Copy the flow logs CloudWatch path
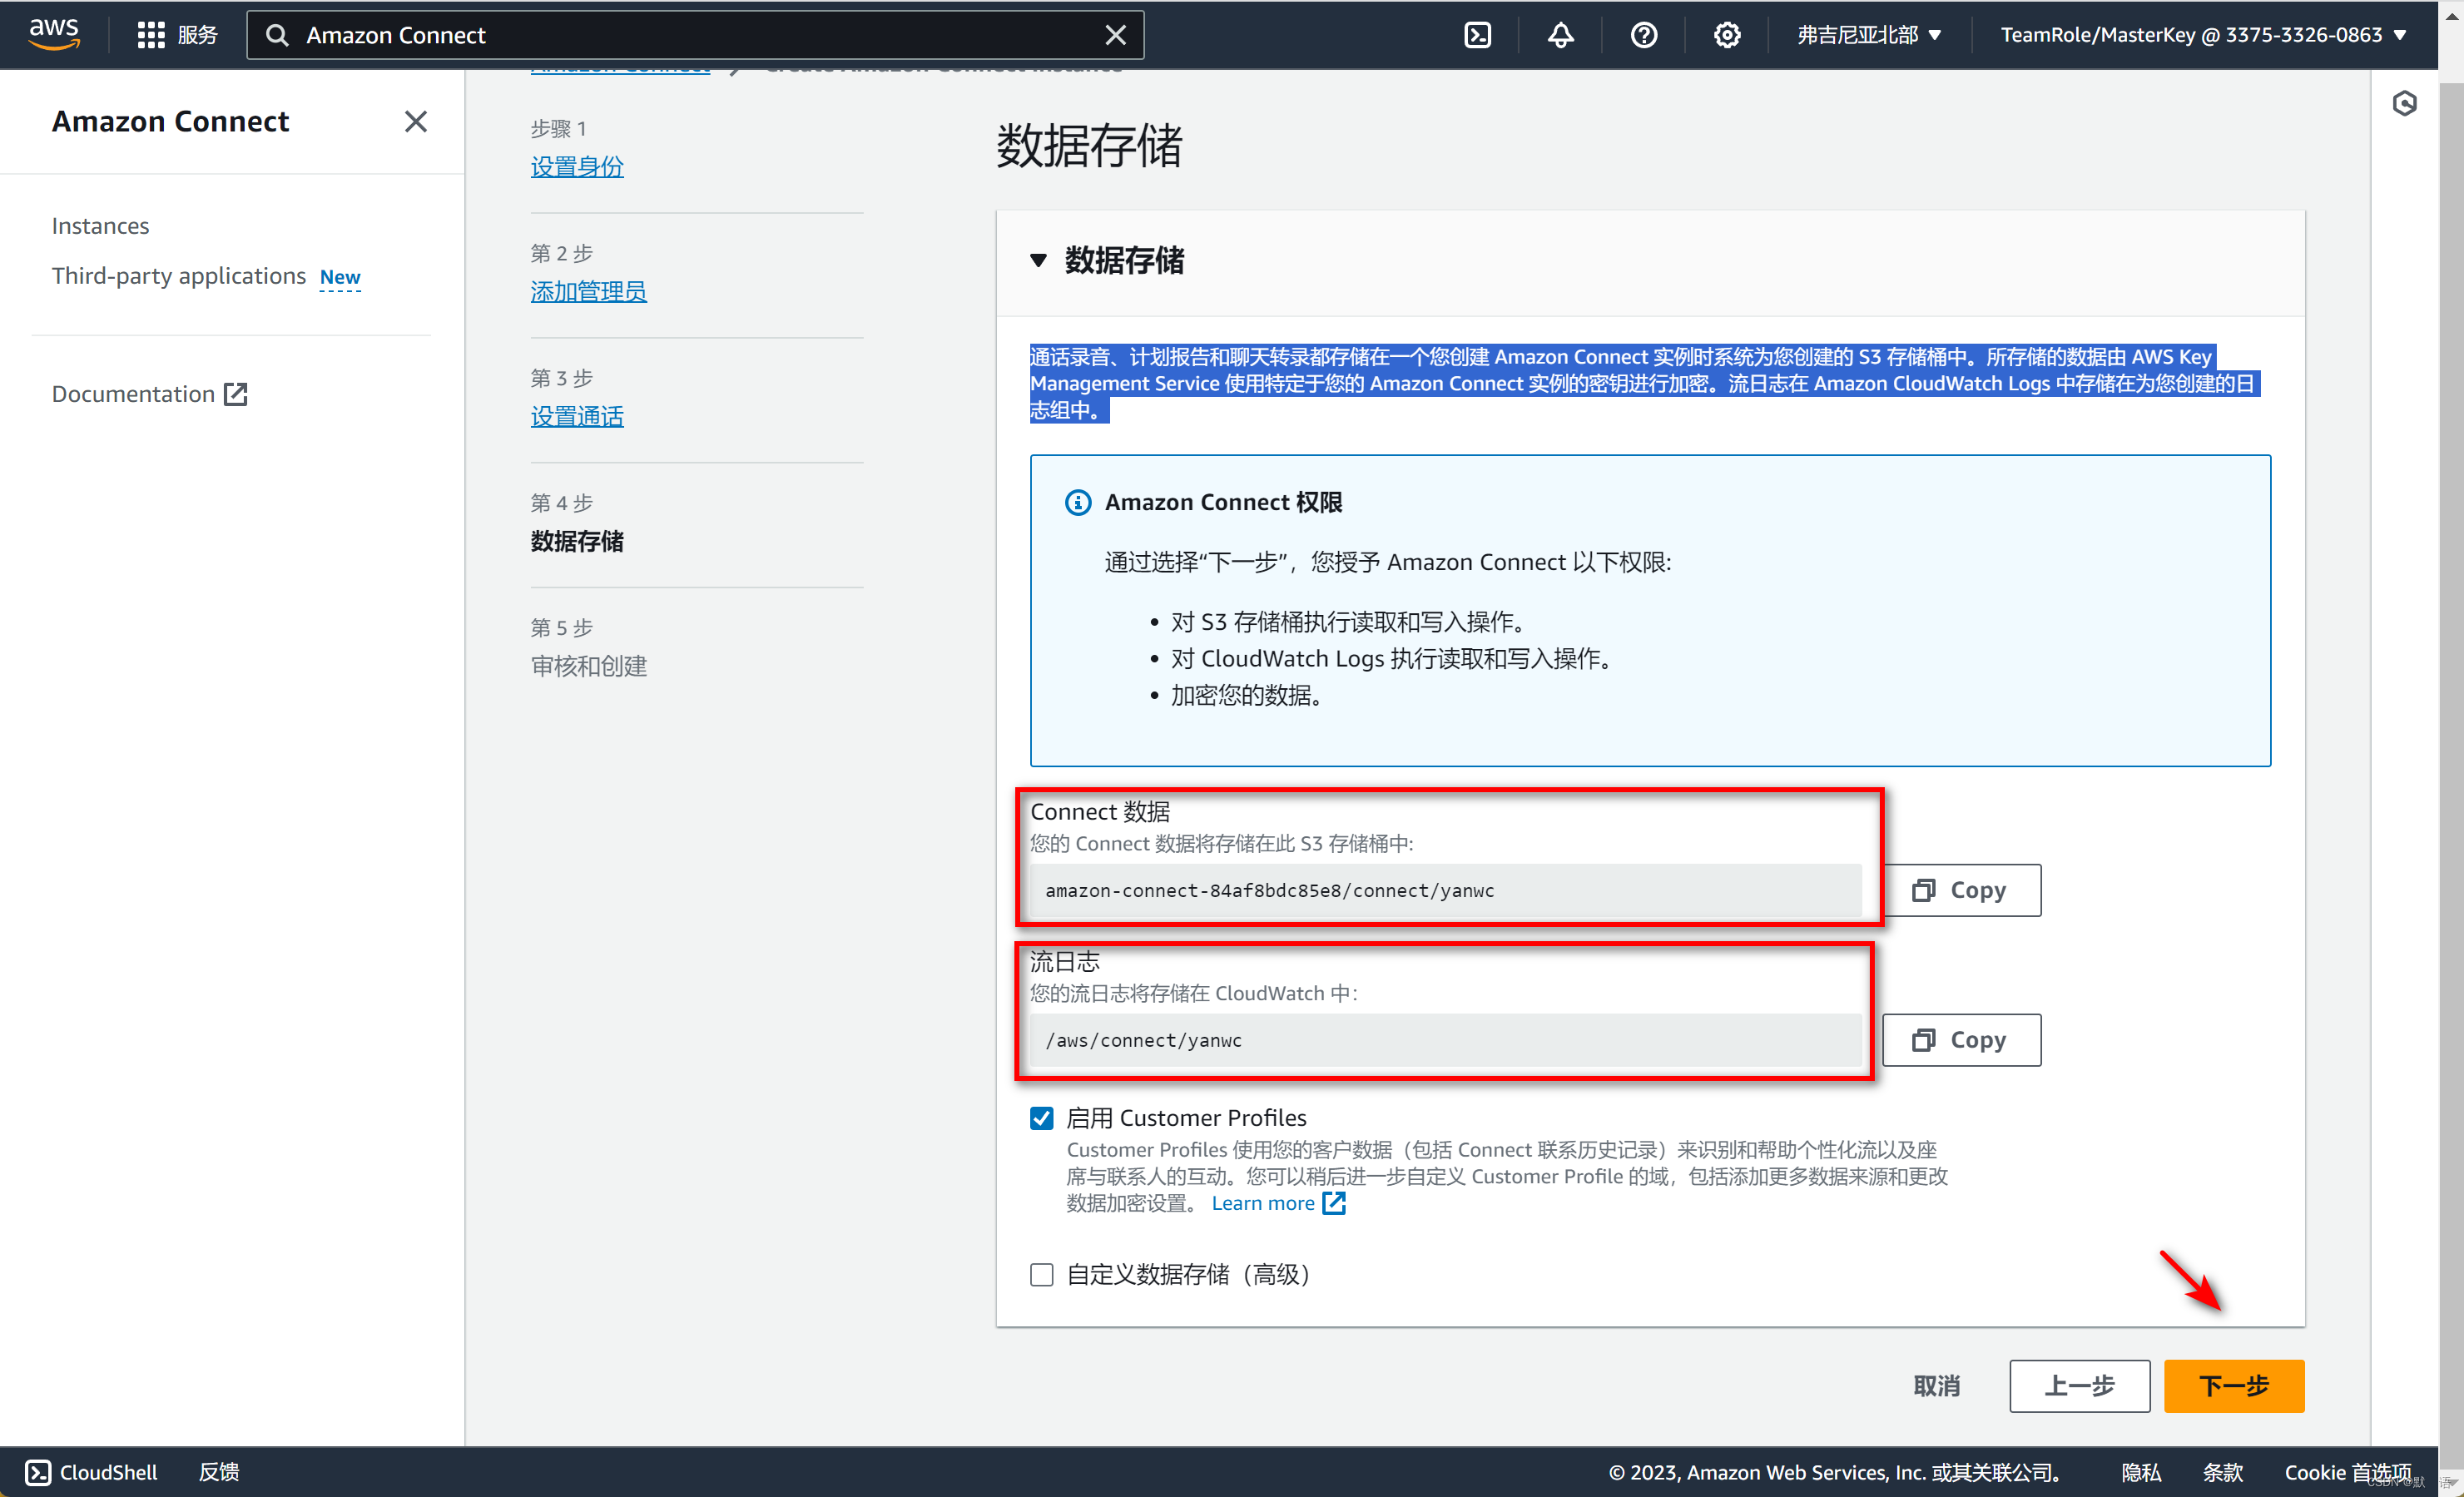 [x=1961, y=1040]
